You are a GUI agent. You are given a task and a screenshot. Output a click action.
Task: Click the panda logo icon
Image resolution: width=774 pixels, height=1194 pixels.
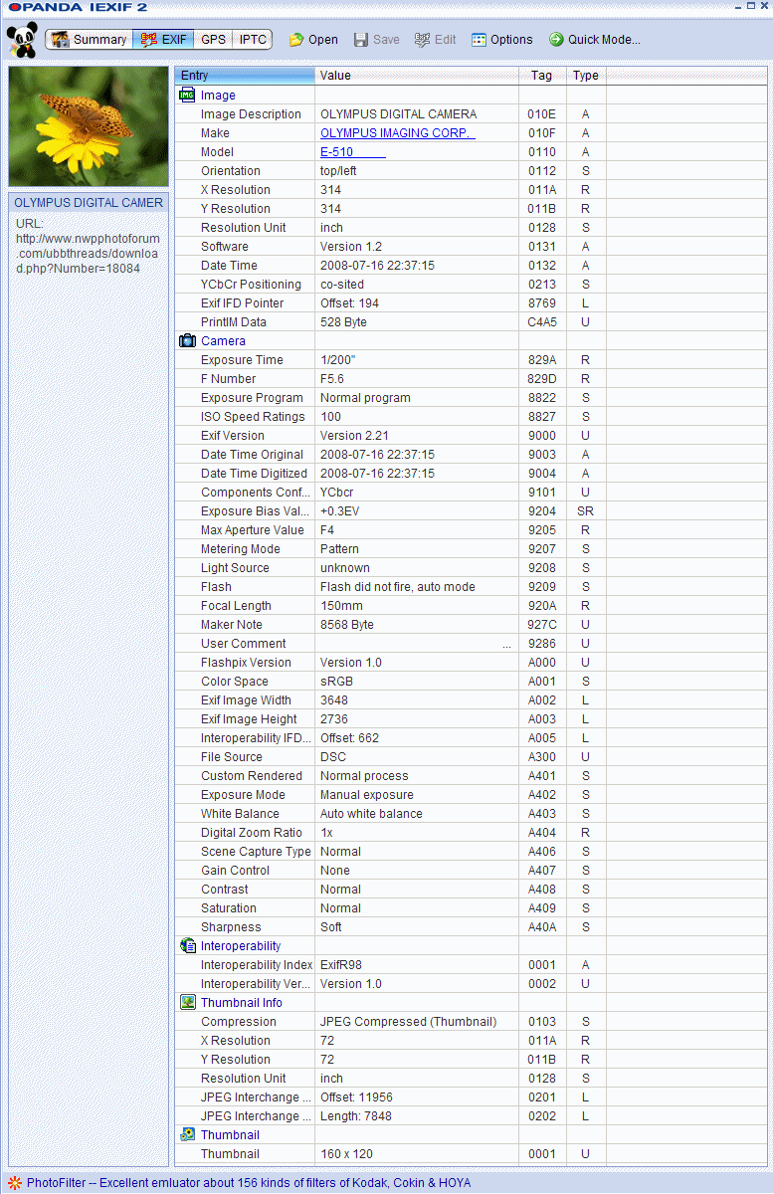point(22,40)
